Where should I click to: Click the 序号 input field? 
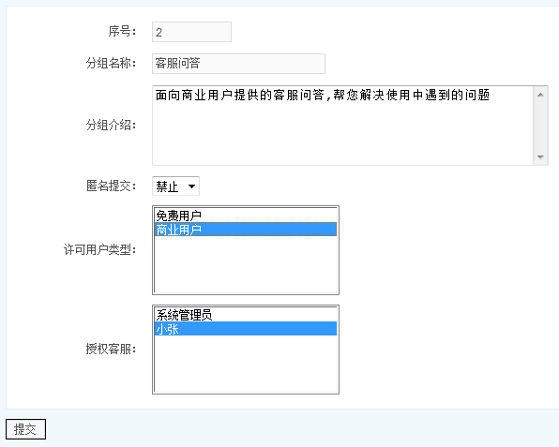point(191,32)
